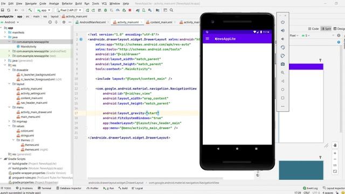Viewport: 345px width, 194px height.
Task: Rotate the emulator right
Action: click(x=282, y=56)
